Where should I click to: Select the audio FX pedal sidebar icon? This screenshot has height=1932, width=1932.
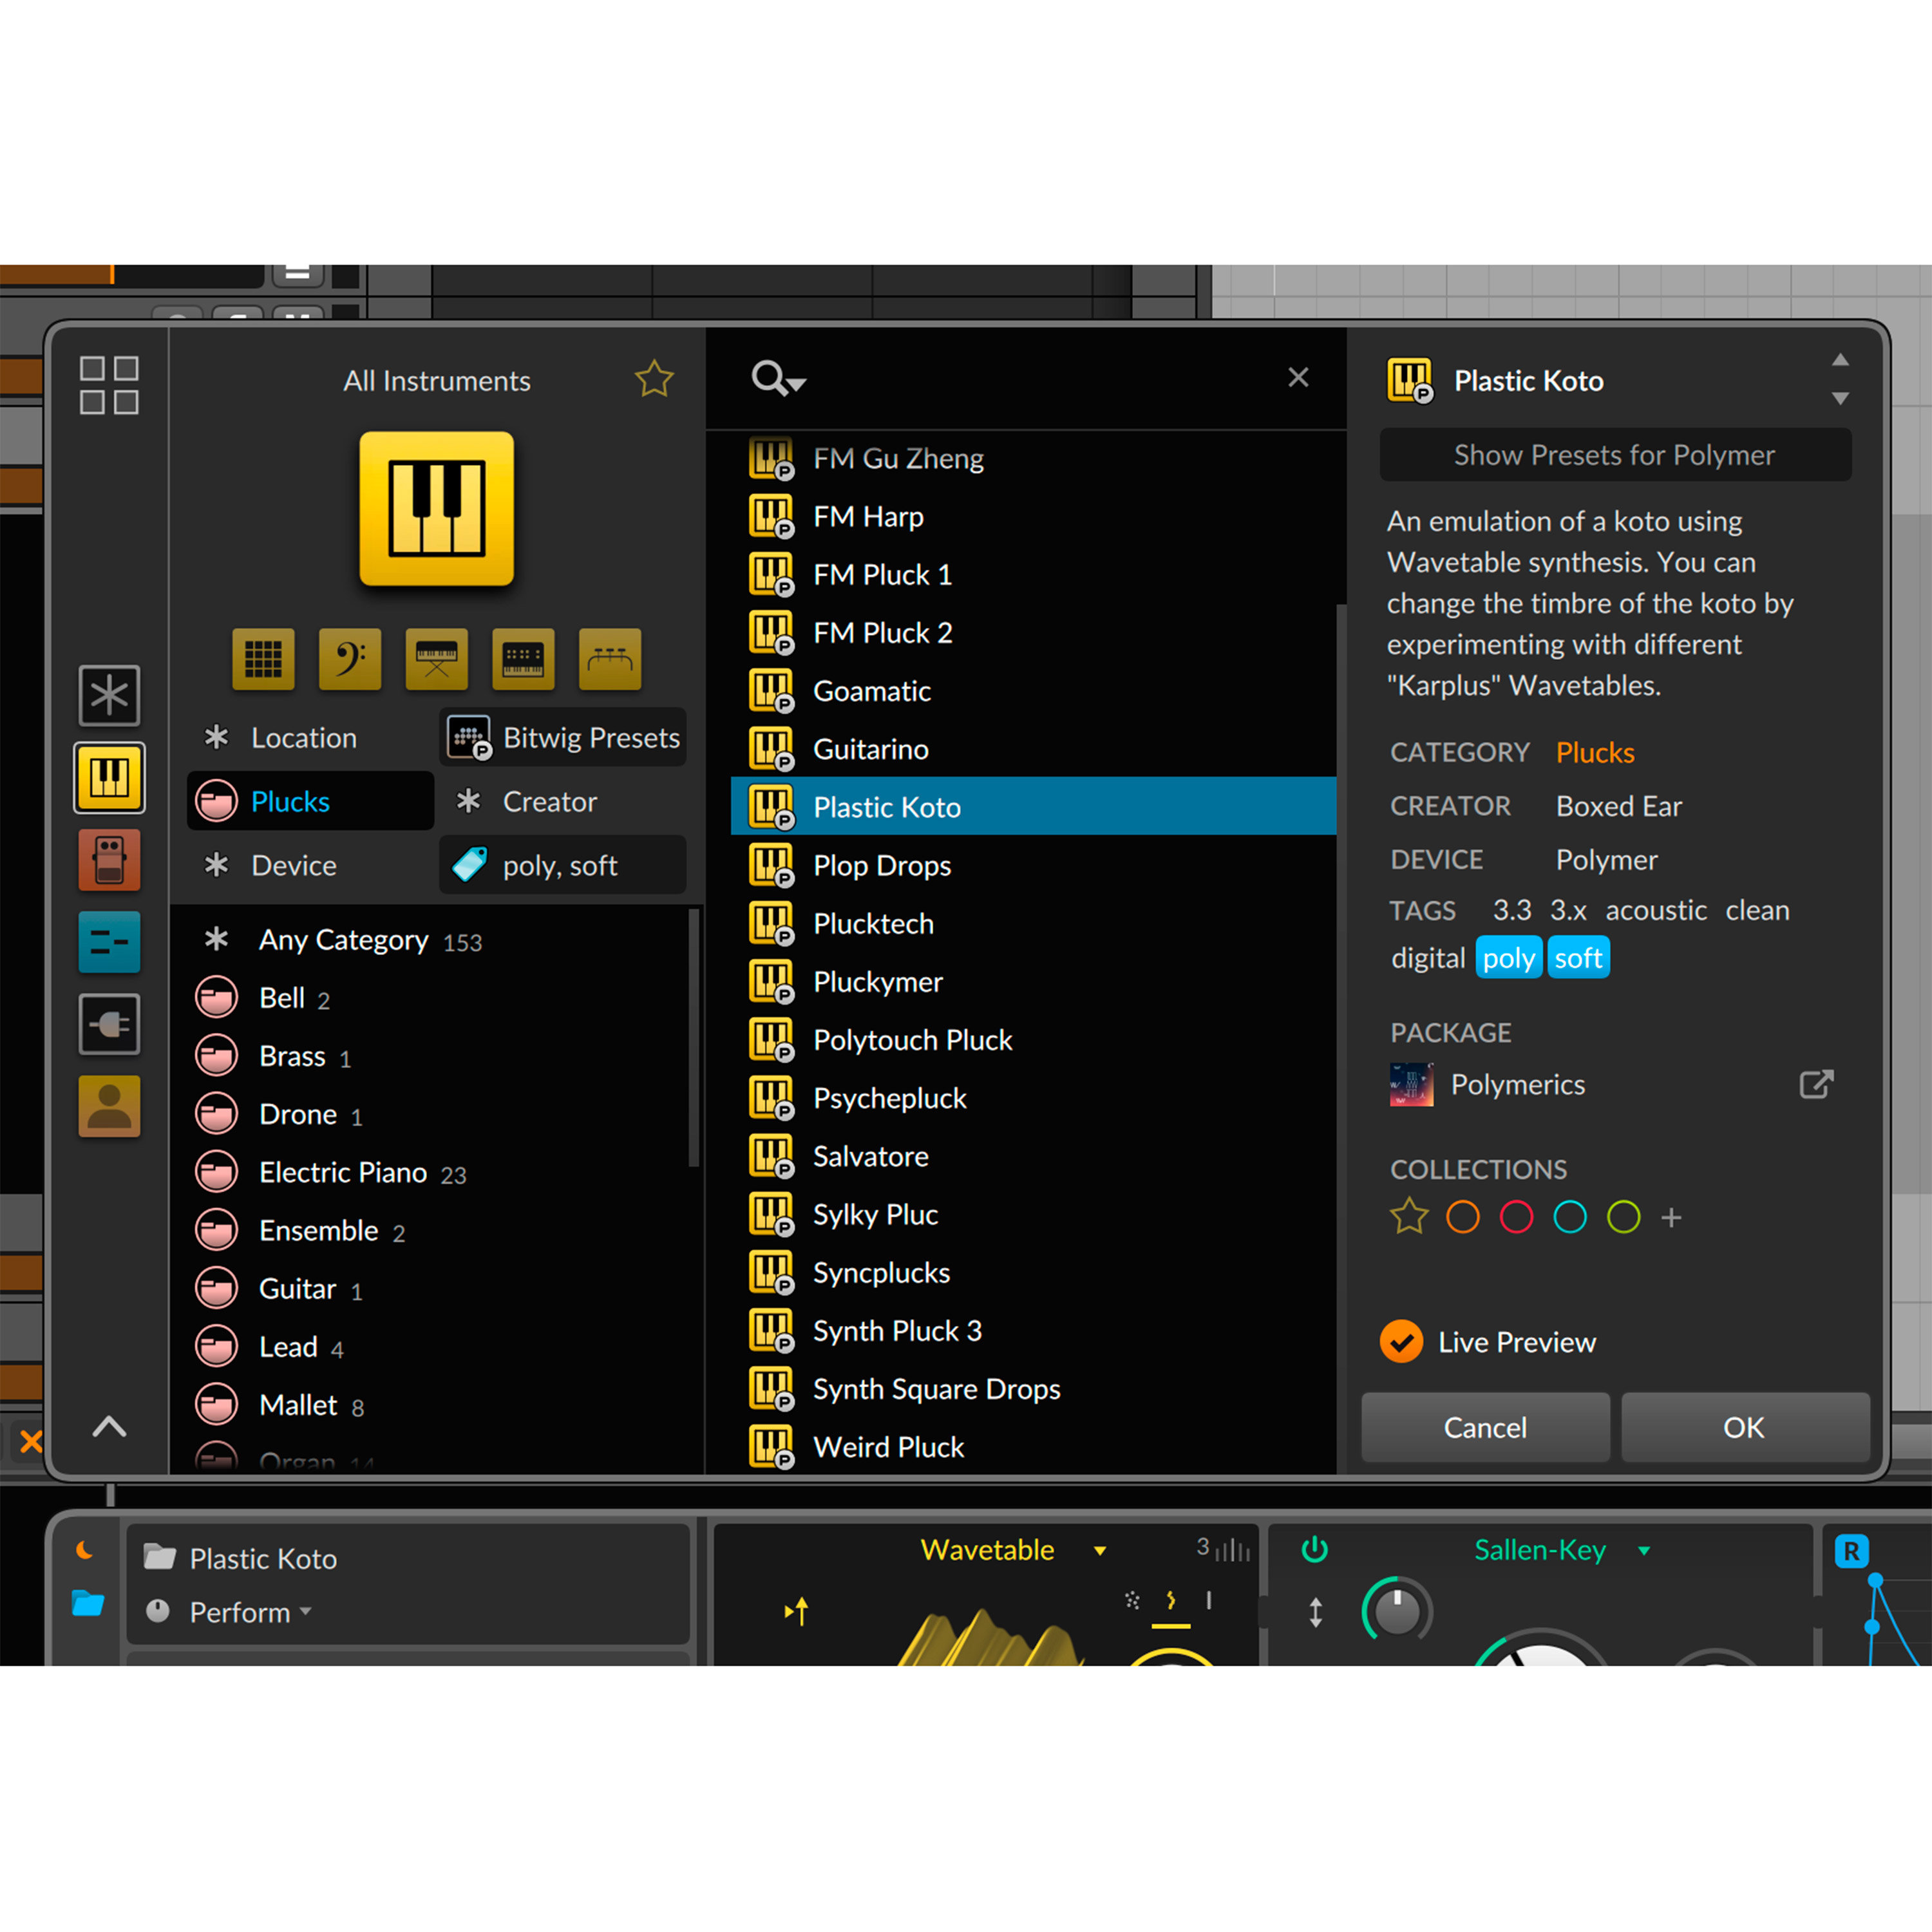click(x=109, y=860)
